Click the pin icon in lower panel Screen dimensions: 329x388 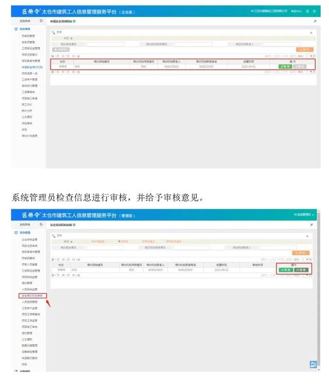[311, 225]
